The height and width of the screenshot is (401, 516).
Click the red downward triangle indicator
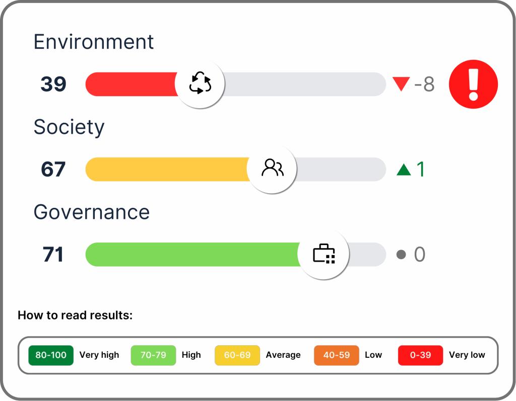(x=401, y=84)
